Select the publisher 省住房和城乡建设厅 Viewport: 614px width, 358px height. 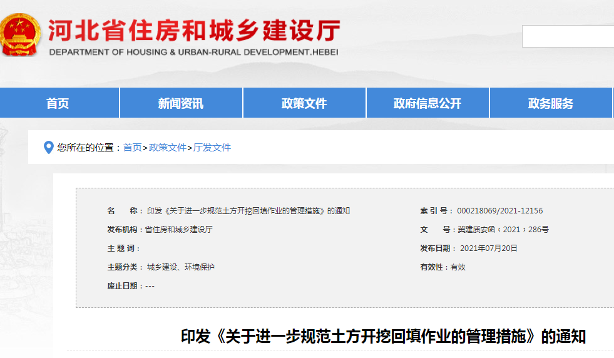(x=179, y=230)
